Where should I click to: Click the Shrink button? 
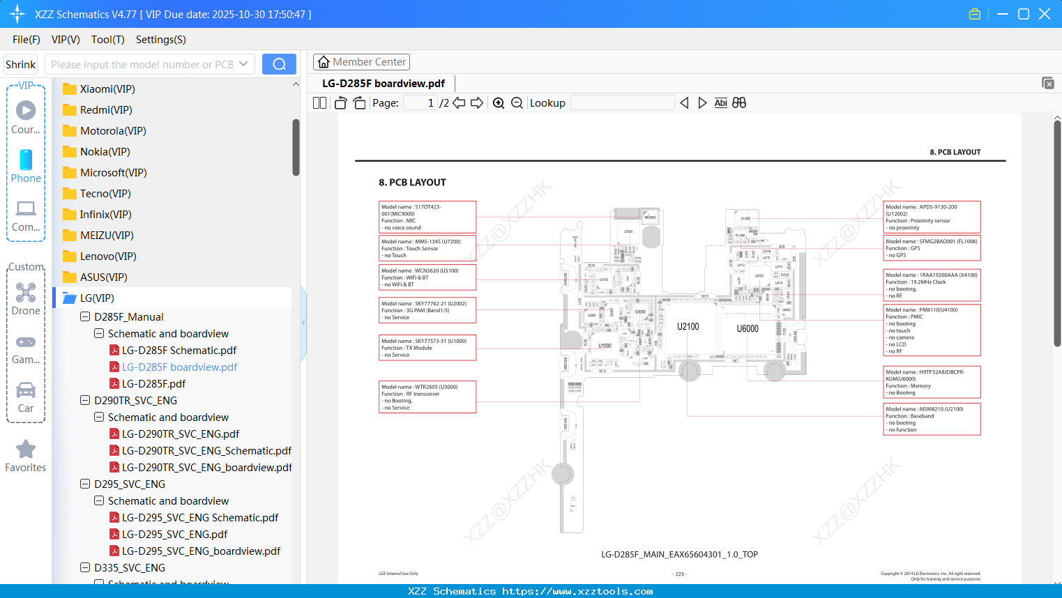pyautogui.click(x=20, y=63)
